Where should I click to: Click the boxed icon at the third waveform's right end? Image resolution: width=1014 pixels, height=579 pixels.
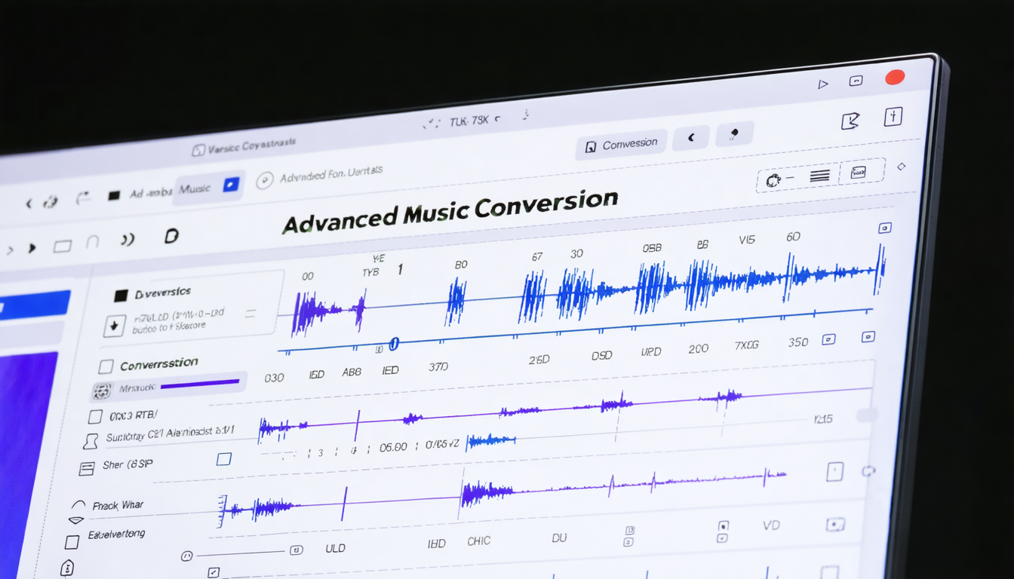[834, 472]
